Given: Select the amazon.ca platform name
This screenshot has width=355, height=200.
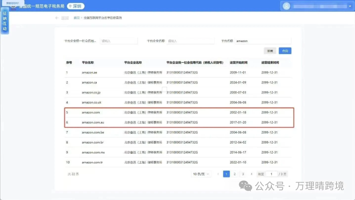Looking at the screenshot, I should (x=89, y=82).
